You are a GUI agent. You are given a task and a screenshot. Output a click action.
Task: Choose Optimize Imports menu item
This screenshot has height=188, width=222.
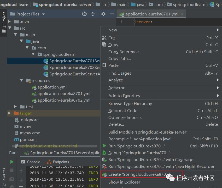tap(161, 117)
